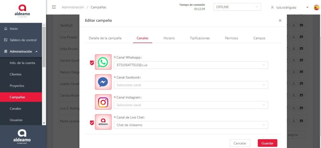Open the Canal Instagram dropdown
Image resolution: width=321 pixels, height=148 pixels.
(191, 105)
